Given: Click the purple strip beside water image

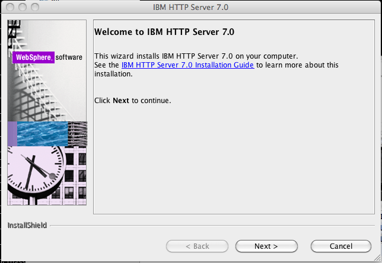Looking at the screenshot, I should click(12, 134).
